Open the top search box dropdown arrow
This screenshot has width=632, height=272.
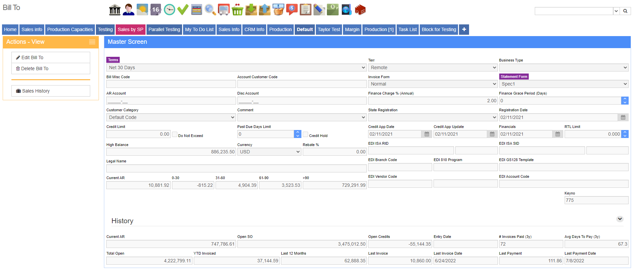tap(616, 11)
